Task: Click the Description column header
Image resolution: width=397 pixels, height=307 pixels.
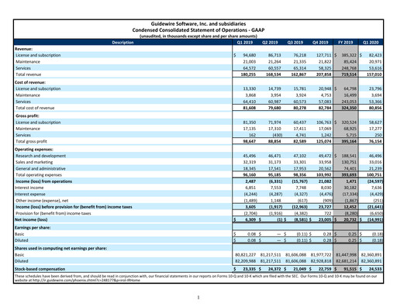Action: pos(123,43)
